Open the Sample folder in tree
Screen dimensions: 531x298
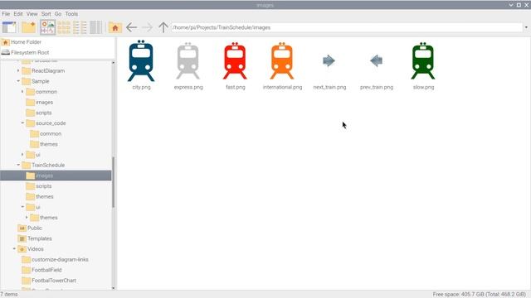coord(36,81)
